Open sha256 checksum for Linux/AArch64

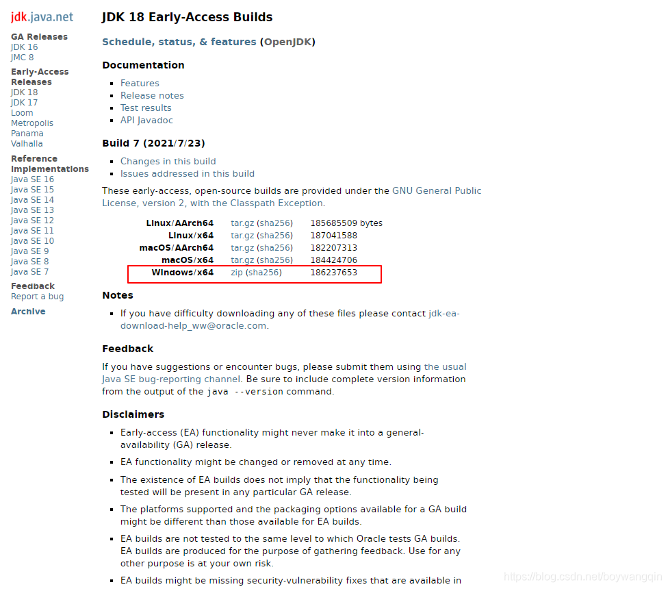pyautogui.click(x=274, y=223)
